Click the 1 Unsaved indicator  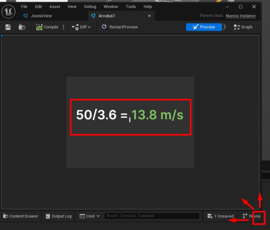click(220, 216)
